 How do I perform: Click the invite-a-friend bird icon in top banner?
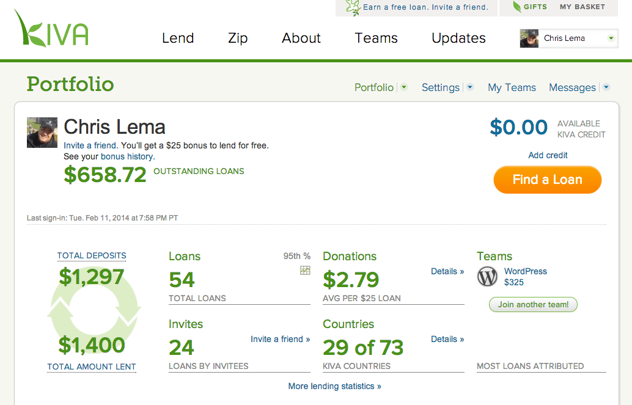pos(353,7)
